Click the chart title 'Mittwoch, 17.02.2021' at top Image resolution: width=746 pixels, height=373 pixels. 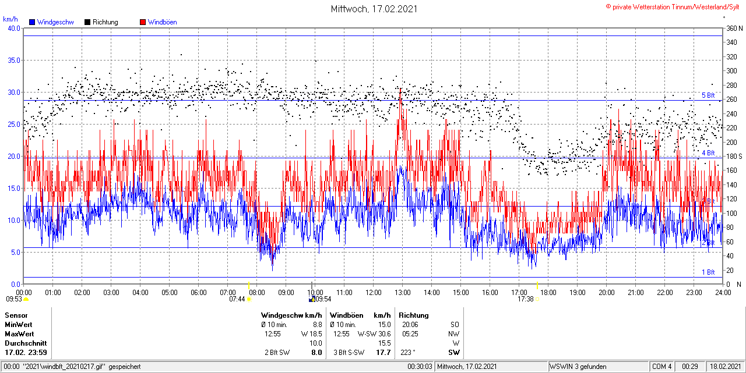tap(374, 9)
